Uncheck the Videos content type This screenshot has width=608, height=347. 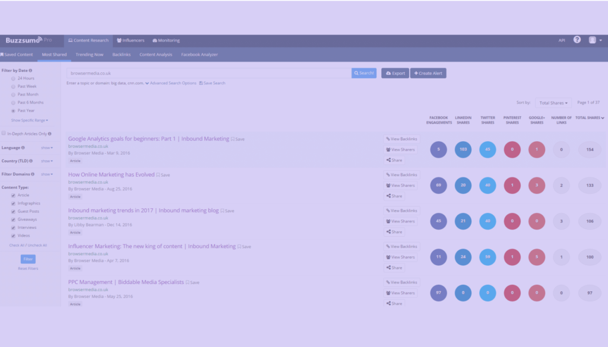[x=13, y=236]
